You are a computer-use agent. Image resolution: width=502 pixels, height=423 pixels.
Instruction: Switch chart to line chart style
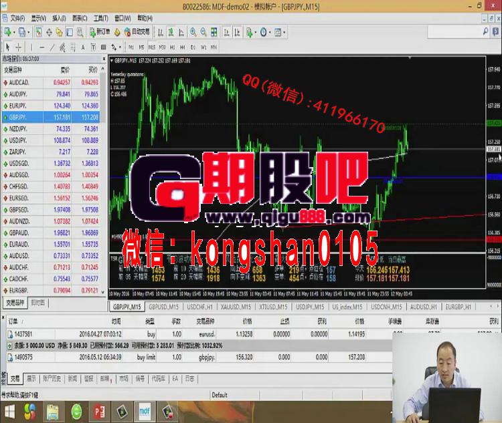coord(181,32)
